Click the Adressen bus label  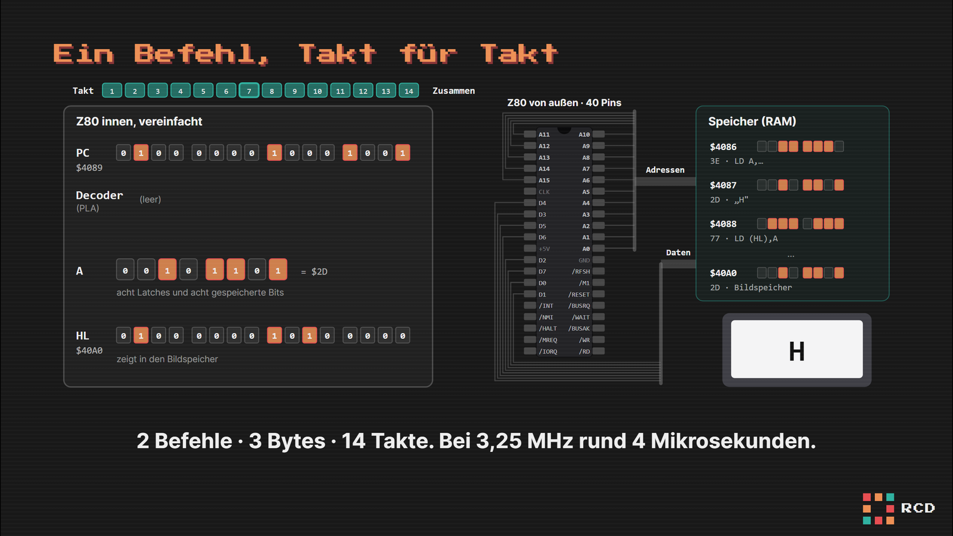[x=665, y=170]
